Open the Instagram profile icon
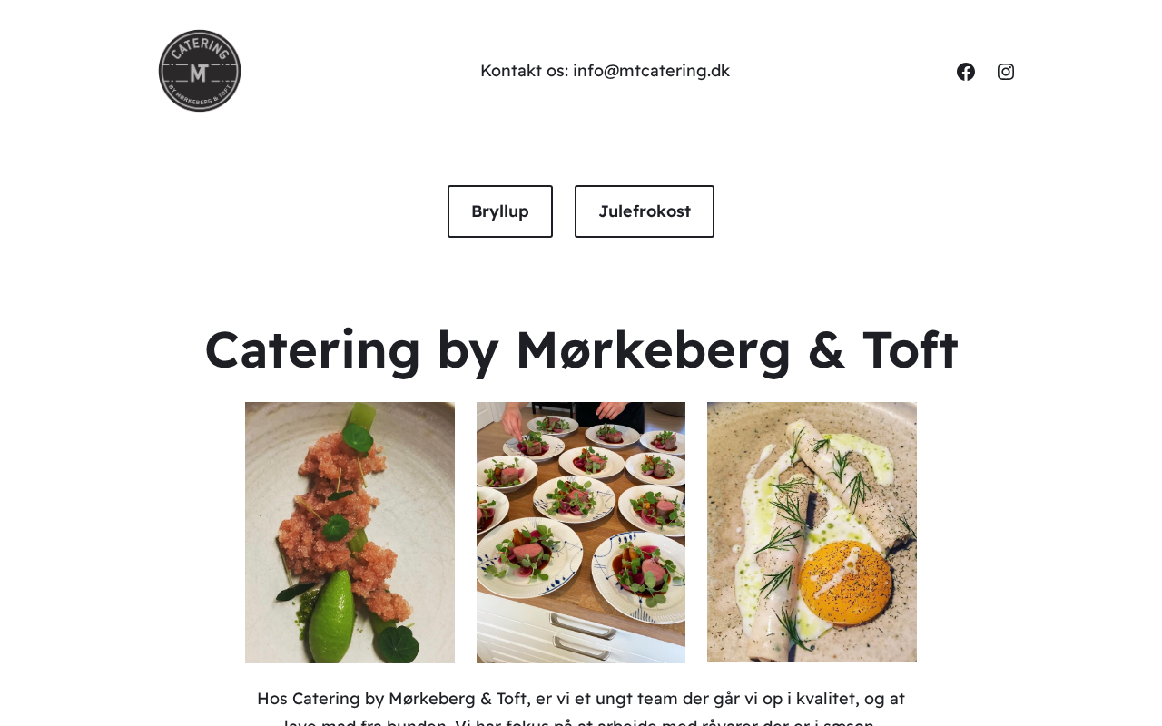The height and width of the screenshot is (726, 1162). point(1006,72)
